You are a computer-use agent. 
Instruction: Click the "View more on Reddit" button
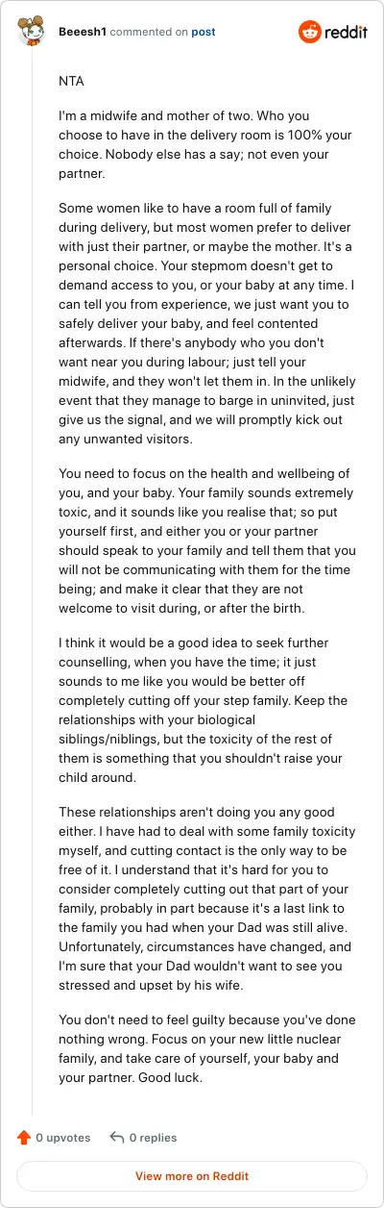(x=192, y=1176)
